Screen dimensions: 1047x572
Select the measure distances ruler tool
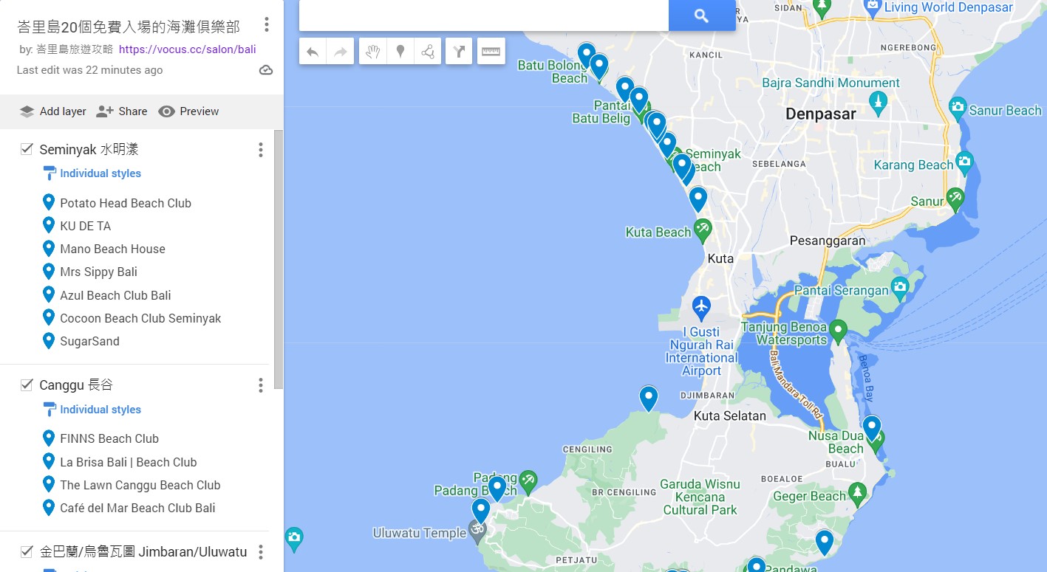(x=491, y=52)
